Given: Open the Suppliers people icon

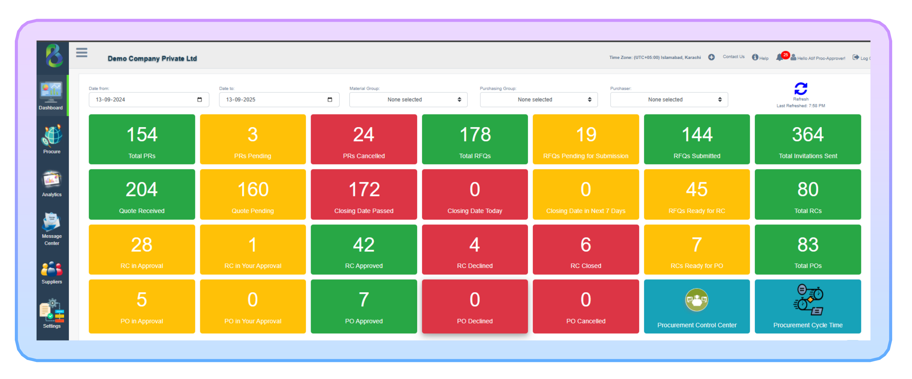Looking at the screenshot, I should (x=52, y=269).
